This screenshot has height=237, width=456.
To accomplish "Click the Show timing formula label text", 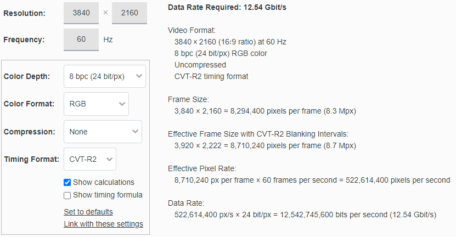I will pyautogui.click(x=108, y=195).
